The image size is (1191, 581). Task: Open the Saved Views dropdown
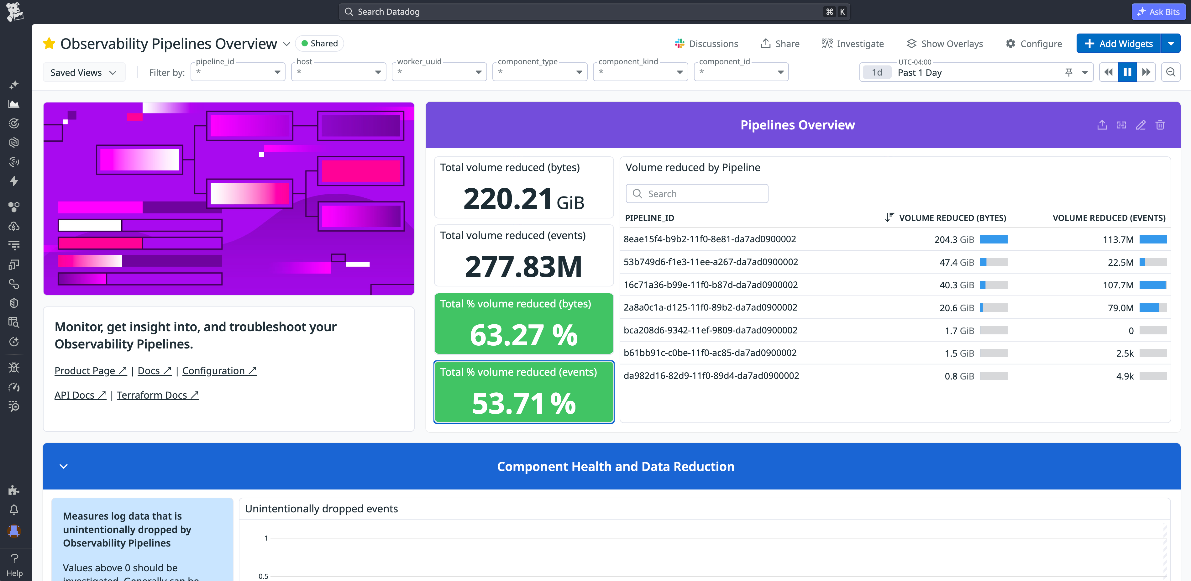[x=84, y=72]
